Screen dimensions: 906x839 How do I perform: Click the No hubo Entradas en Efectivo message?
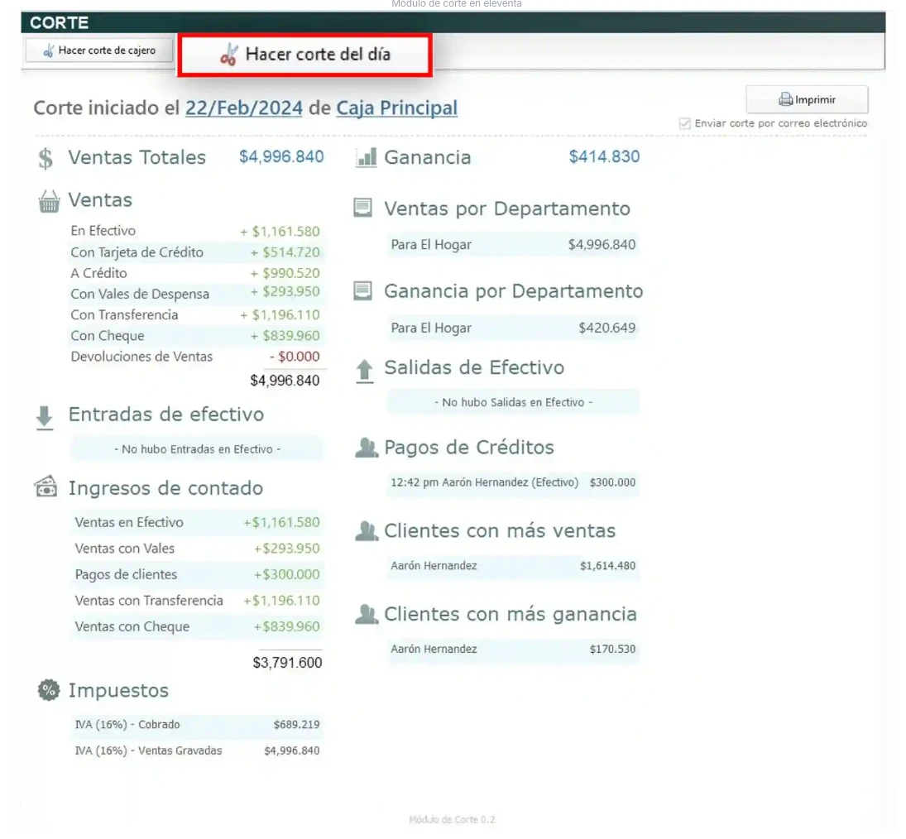point(196,449)
